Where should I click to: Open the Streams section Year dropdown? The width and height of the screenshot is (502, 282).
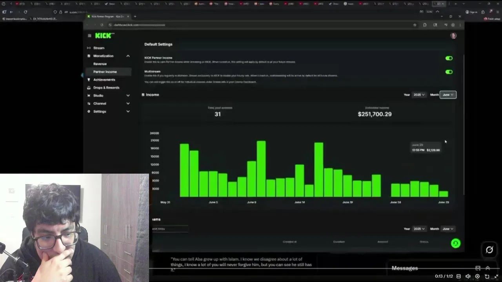[x=419, y=229]
